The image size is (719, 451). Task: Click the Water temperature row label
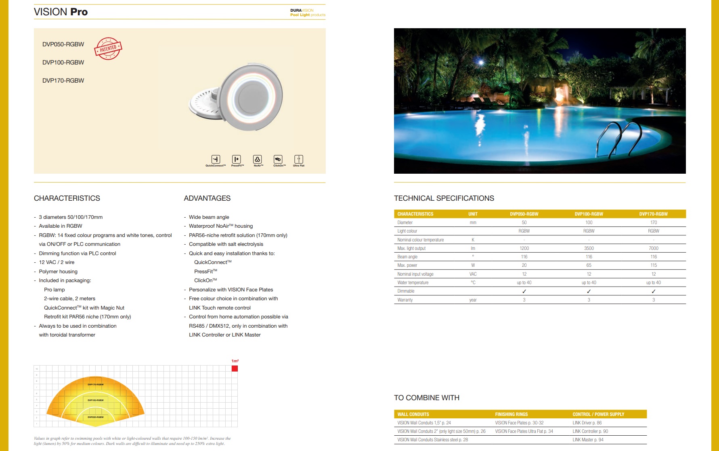point(413,283)
